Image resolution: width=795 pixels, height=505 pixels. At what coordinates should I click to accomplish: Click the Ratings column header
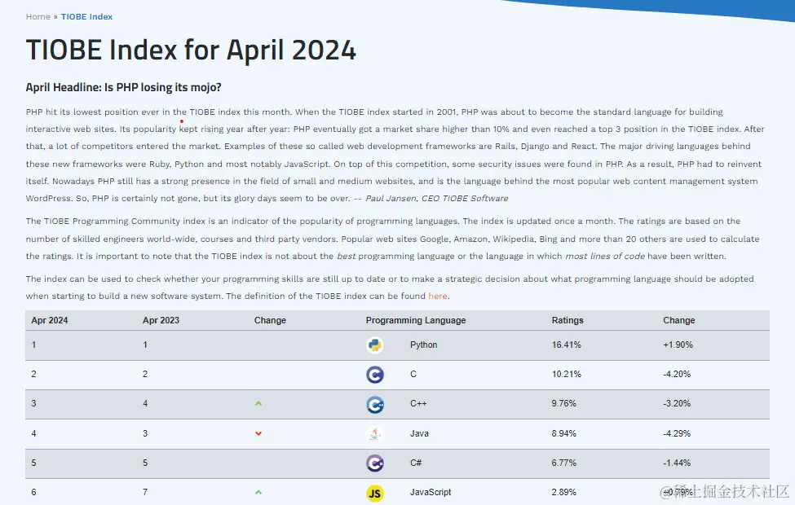(568, 321)
